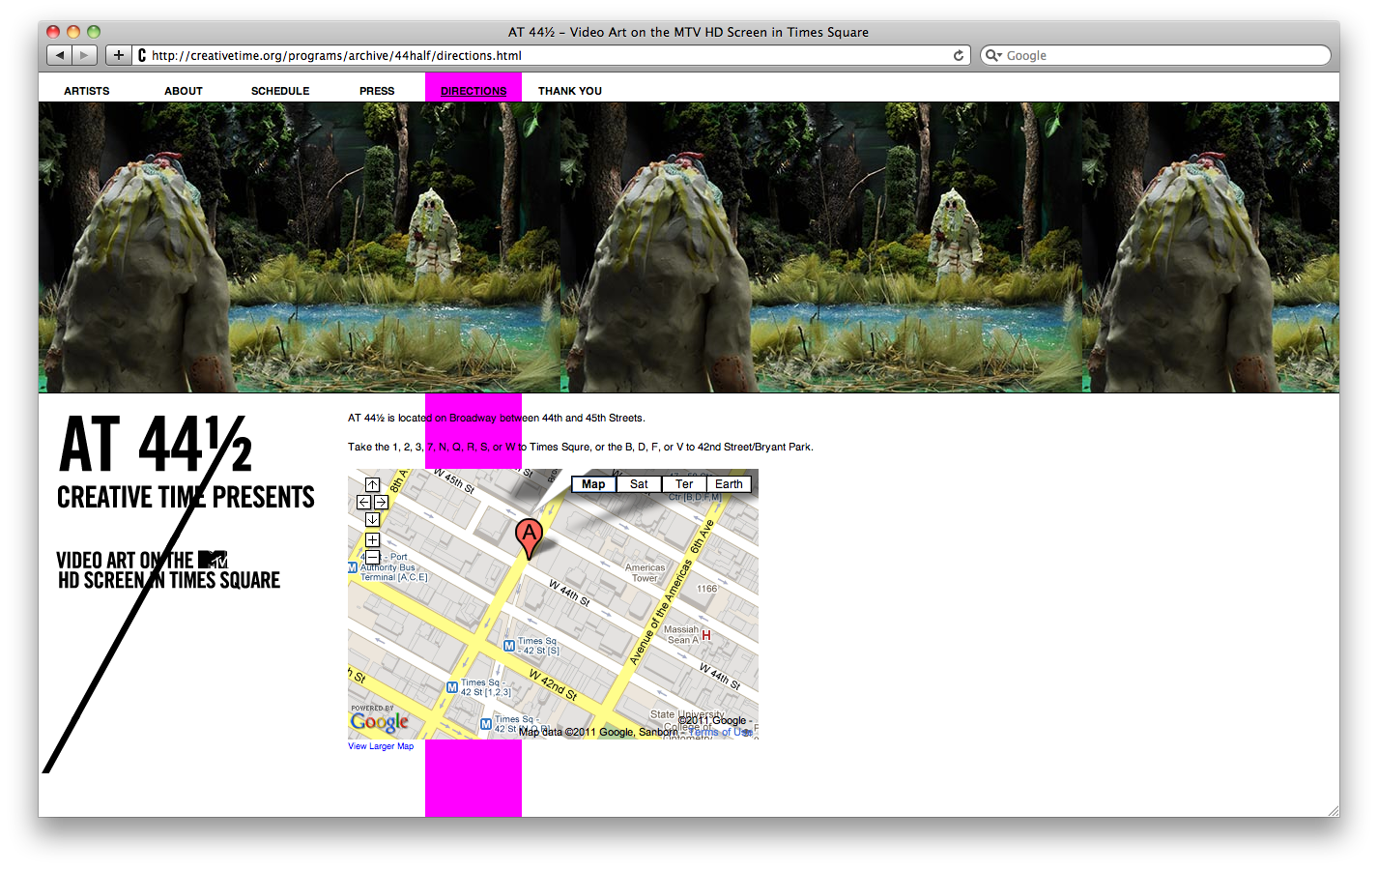Zoom out on the Google map
Screen dimensions: 1378x870
click(x=372, y=557)
